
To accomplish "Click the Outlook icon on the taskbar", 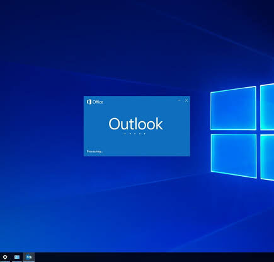I will (x=29, y=257).
